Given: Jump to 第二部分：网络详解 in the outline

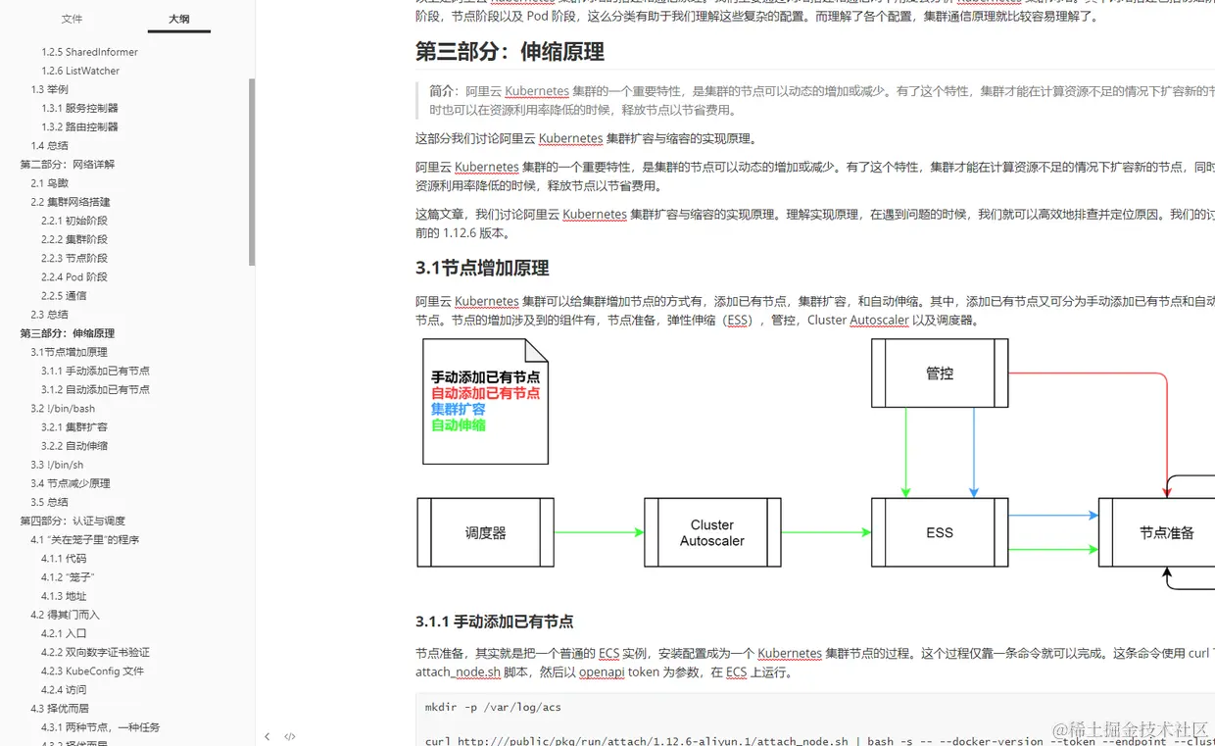Looking at the screenshot, I should [68, 164].
